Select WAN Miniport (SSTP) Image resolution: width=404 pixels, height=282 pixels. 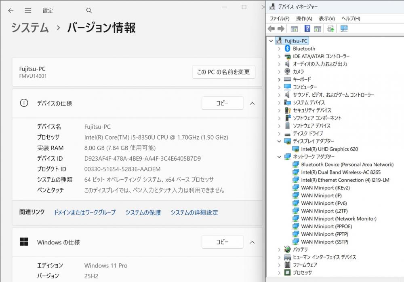click(324, 242)
